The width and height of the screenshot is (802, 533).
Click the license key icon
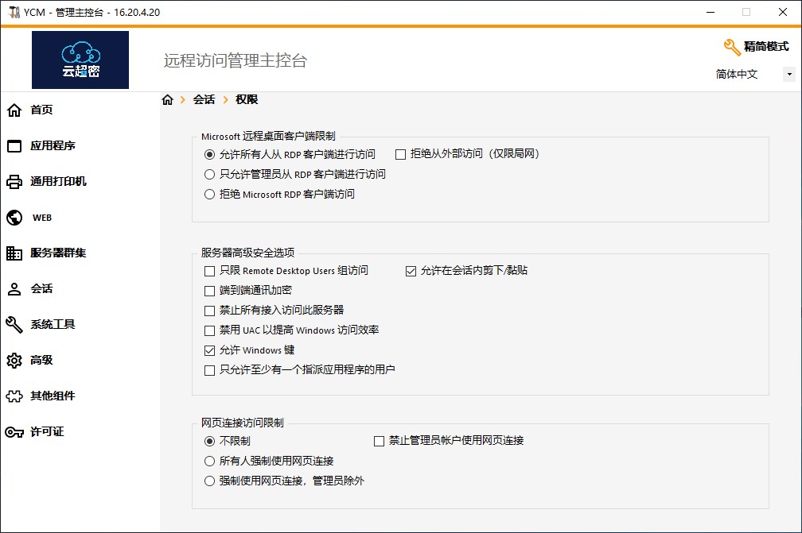pyautogui.click(x=14, y=432)
